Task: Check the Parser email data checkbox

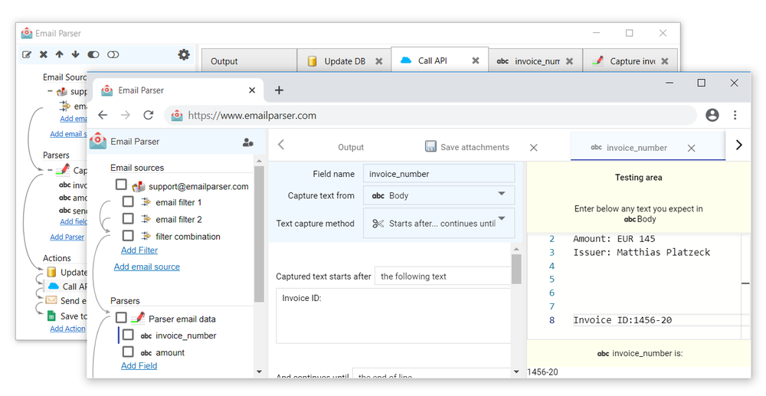Action: [x=121, y=318]
